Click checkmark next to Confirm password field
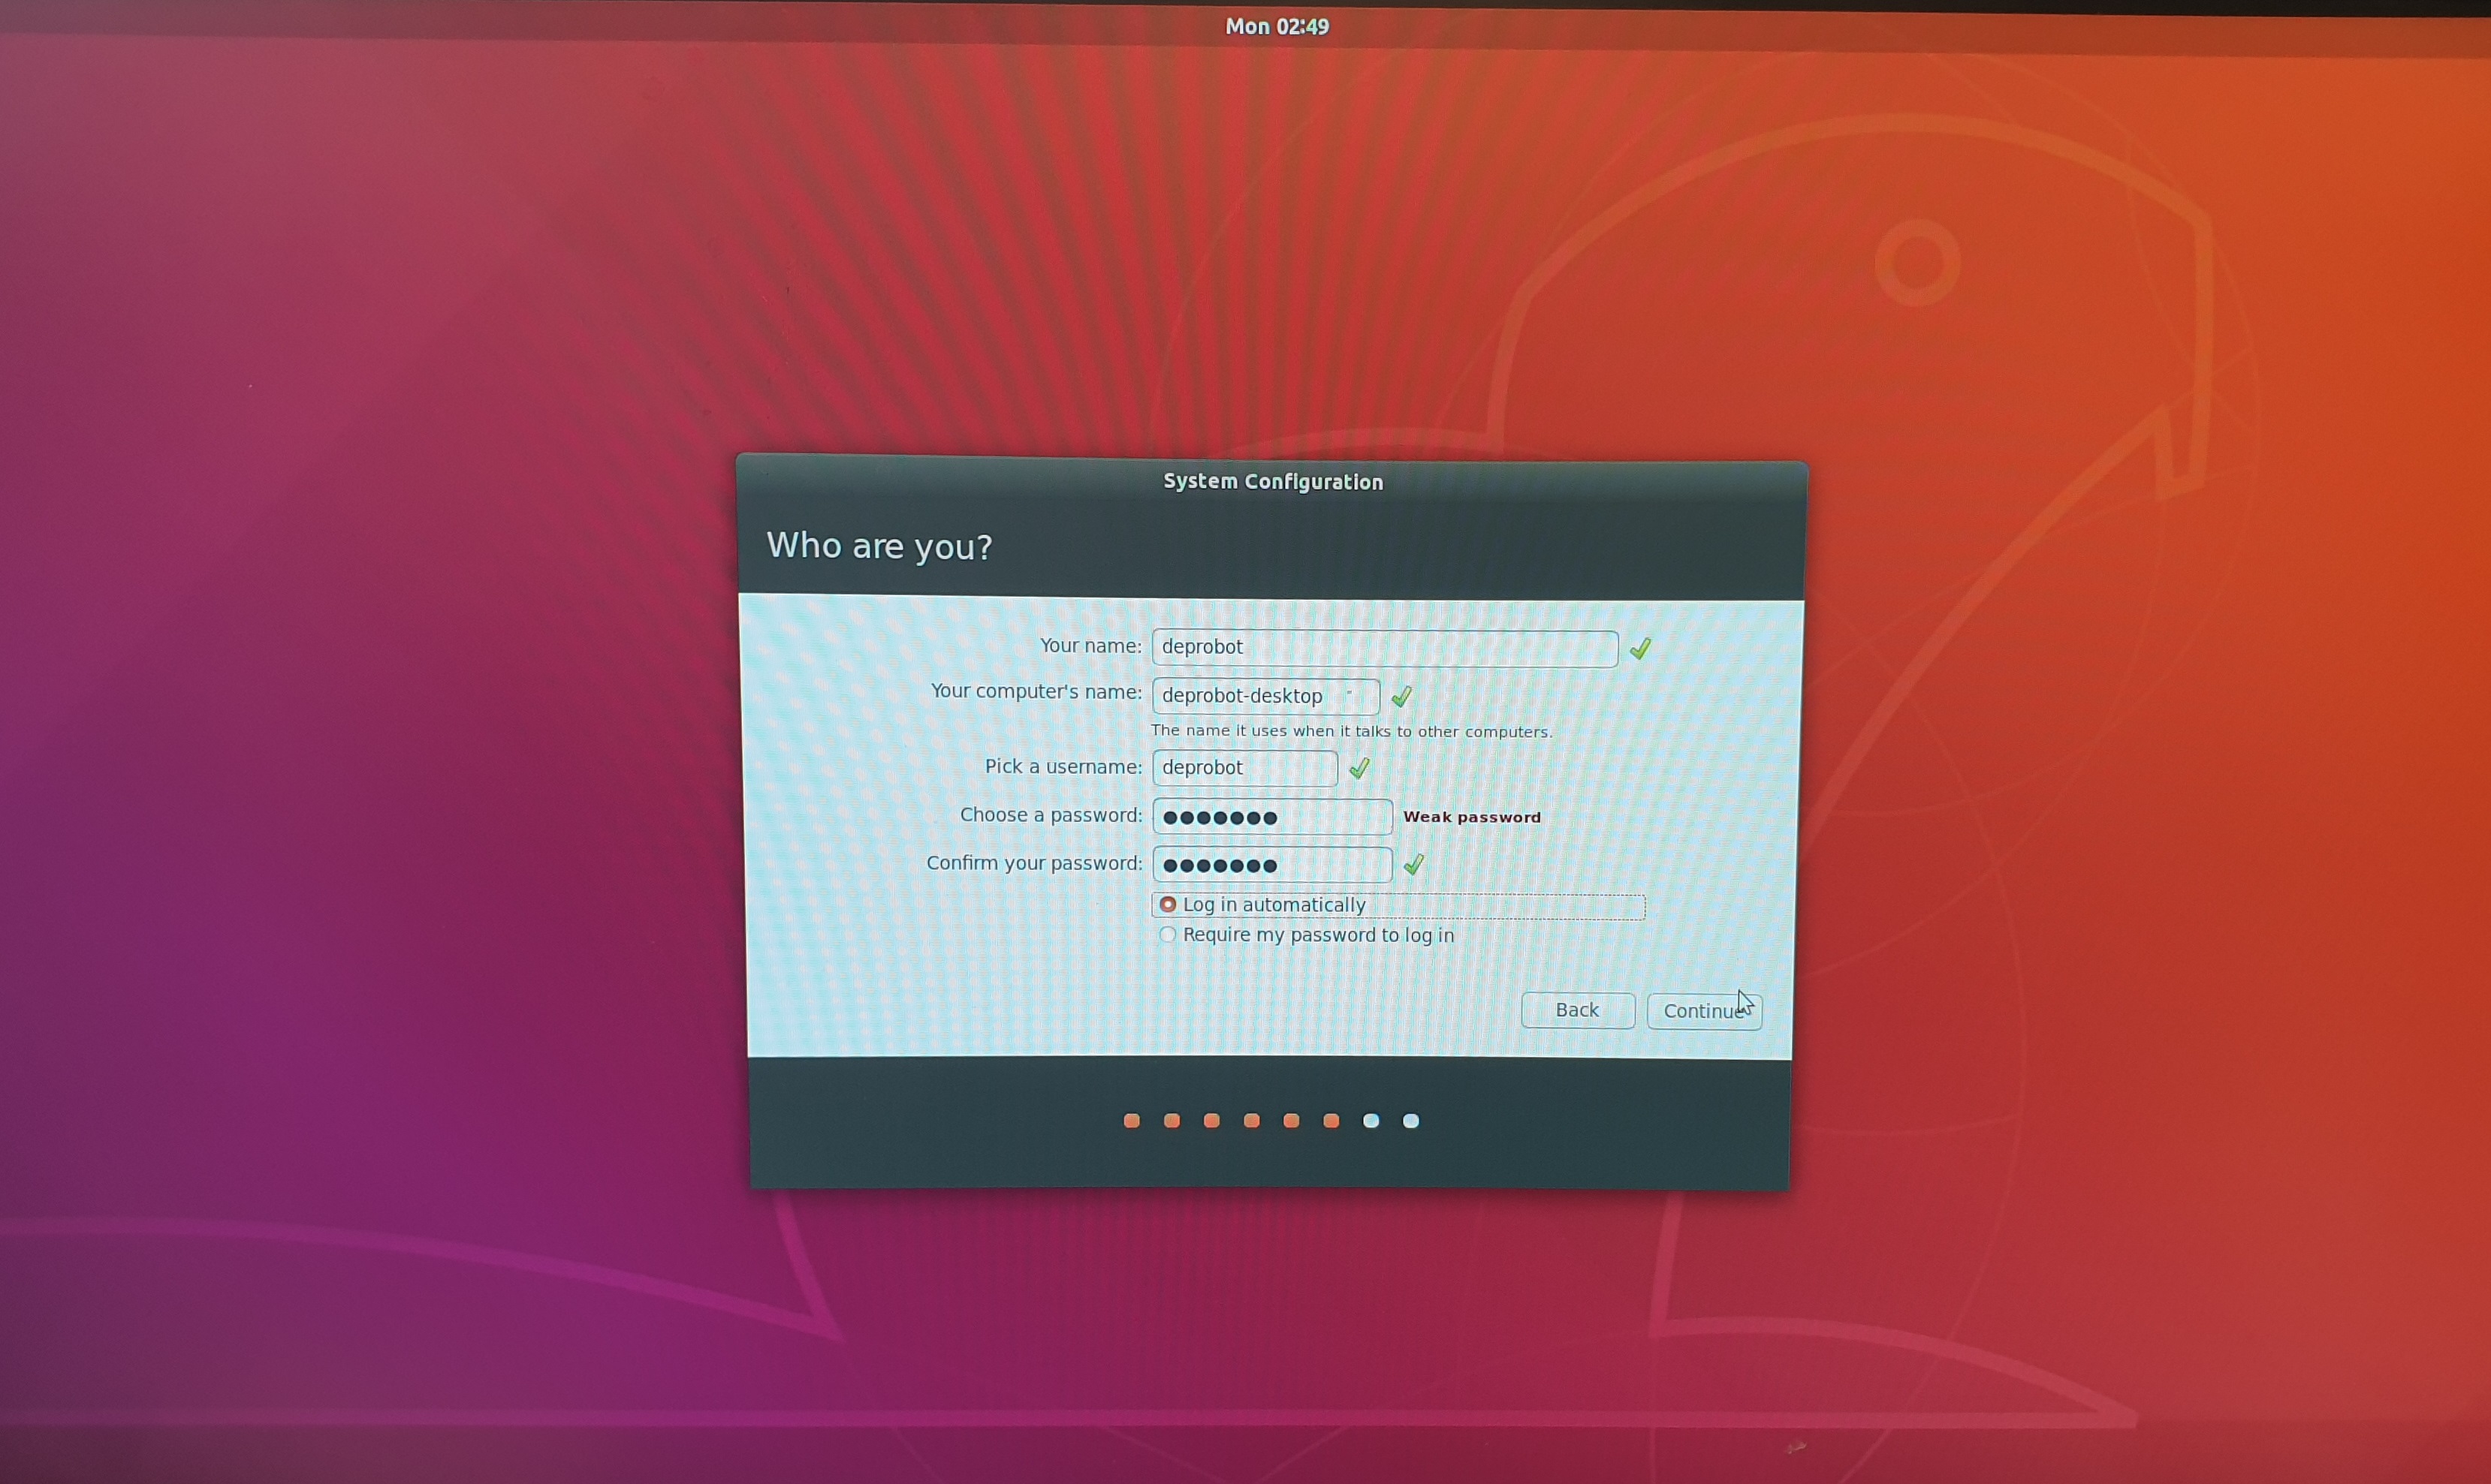Screen dimensions: 2491x1484 (x=1413, y=864)
